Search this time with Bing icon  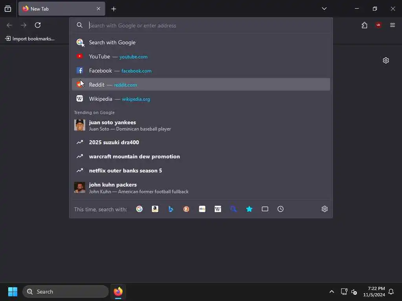point(171,209)
